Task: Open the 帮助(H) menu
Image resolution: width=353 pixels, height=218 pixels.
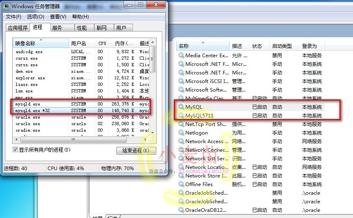Action: click(x=80, y=17)
